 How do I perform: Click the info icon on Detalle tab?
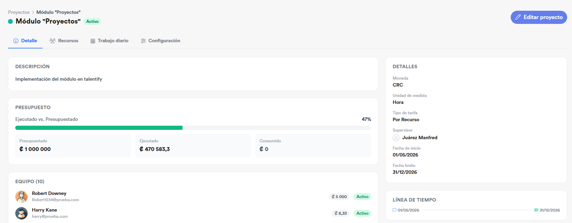pos(16,41)
